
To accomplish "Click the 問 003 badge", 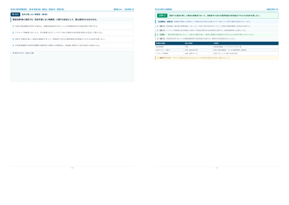I will point(15,14).
